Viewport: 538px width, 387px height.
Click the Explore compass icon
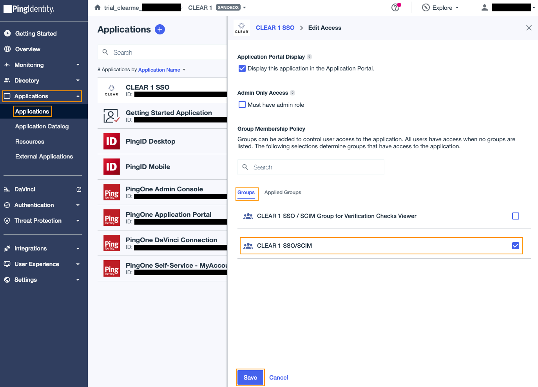(x=426, y=7)
